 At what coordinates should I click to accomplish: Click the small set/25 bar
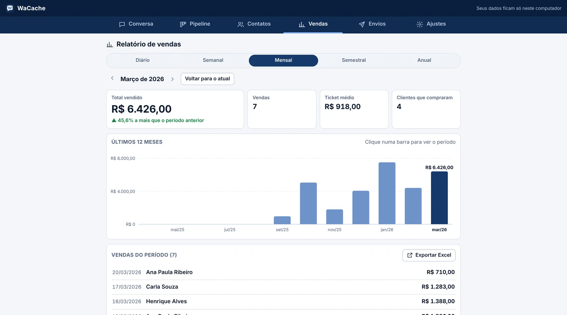282,220
